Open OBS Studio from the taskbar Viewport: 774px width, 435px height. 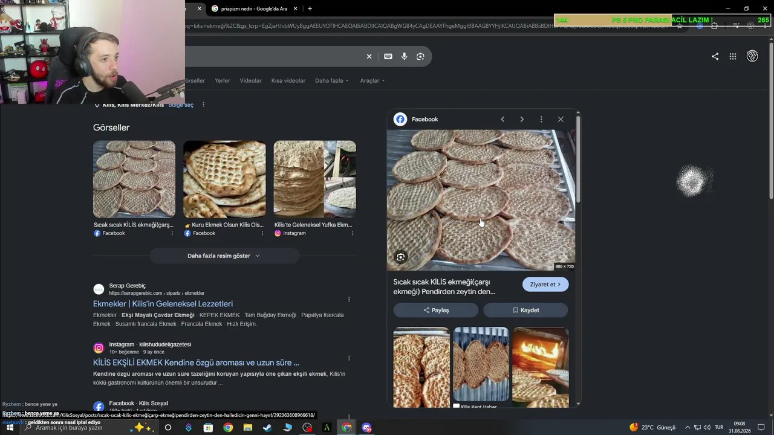[307, 428]
